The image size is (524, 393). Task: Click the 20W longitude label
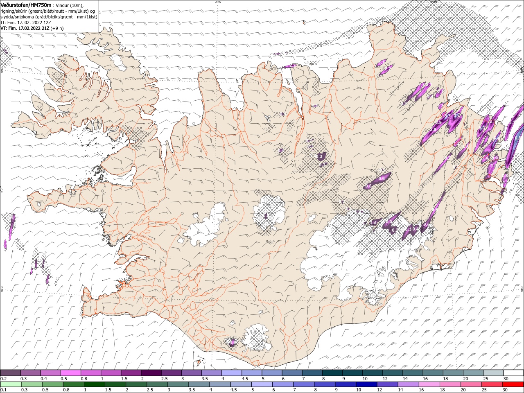218,2
